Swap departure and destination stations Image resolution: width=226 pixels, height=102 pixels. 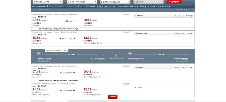coord(65,2)
